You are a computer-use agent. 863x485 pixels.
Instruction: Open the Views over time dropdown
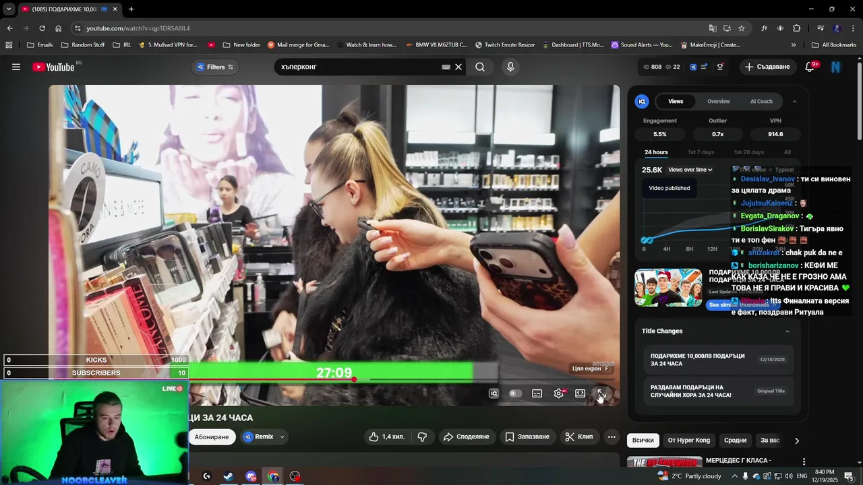[x=690, y=170]
